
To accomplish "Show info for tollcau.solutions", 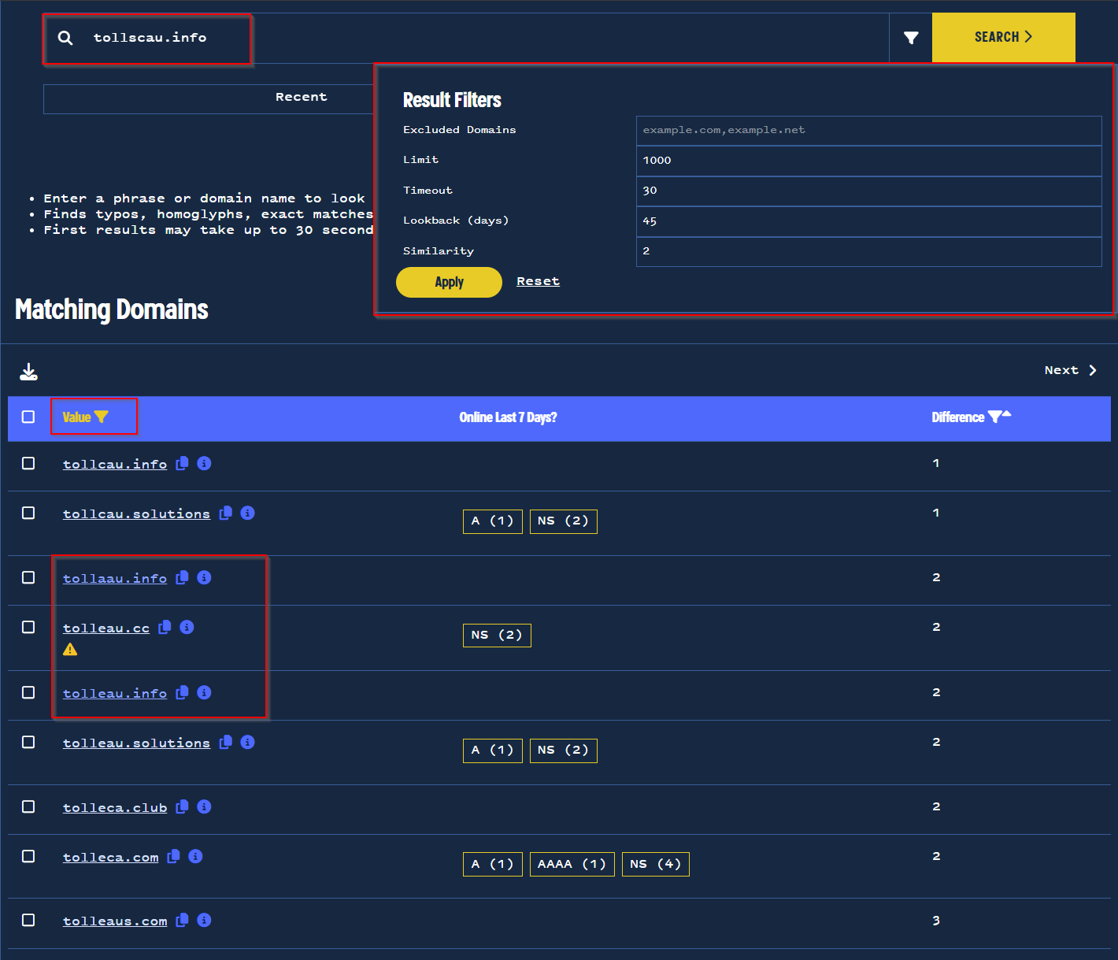I will coord(247,513).
